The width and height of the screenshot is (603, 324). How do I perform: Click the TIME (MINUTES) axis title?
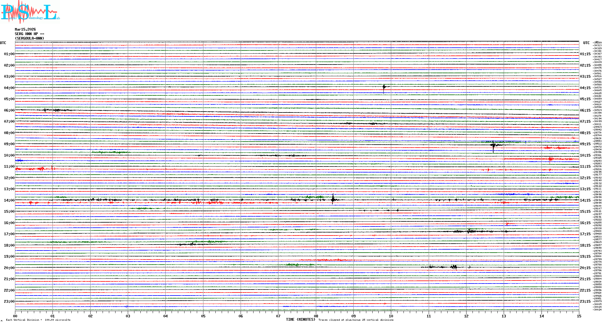point(301,319)
